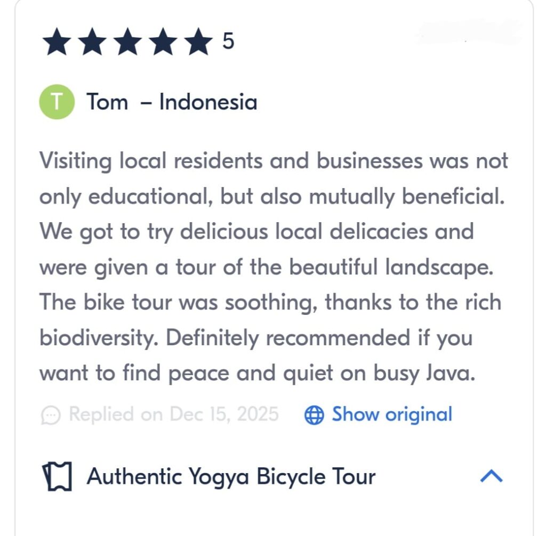Click the line mentioning the bike tour
This screenshot has width=546, height=536.
[x=270, y=303]
